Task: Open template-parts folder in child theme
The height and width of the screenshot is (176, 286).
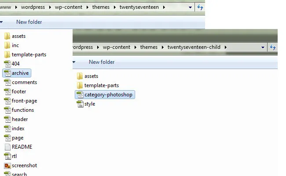Action: point(101,85)
